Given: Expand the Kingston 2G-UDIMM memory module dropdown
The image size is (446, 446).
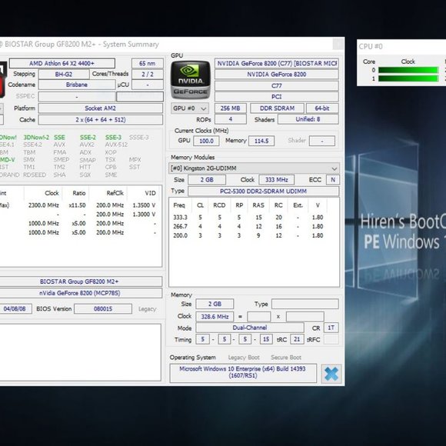Looking at the screenshot, I should click(254, 168).
